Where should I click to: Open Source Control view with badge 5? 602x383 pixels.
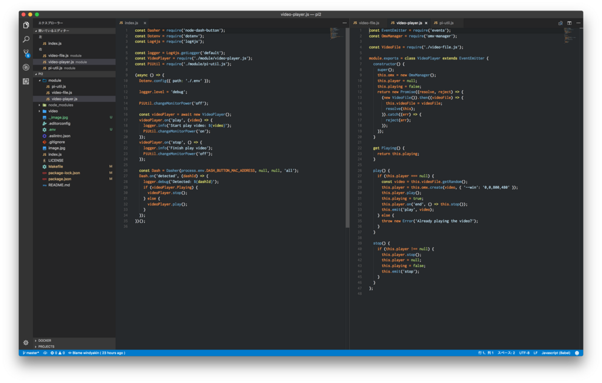tap(26, 53)
